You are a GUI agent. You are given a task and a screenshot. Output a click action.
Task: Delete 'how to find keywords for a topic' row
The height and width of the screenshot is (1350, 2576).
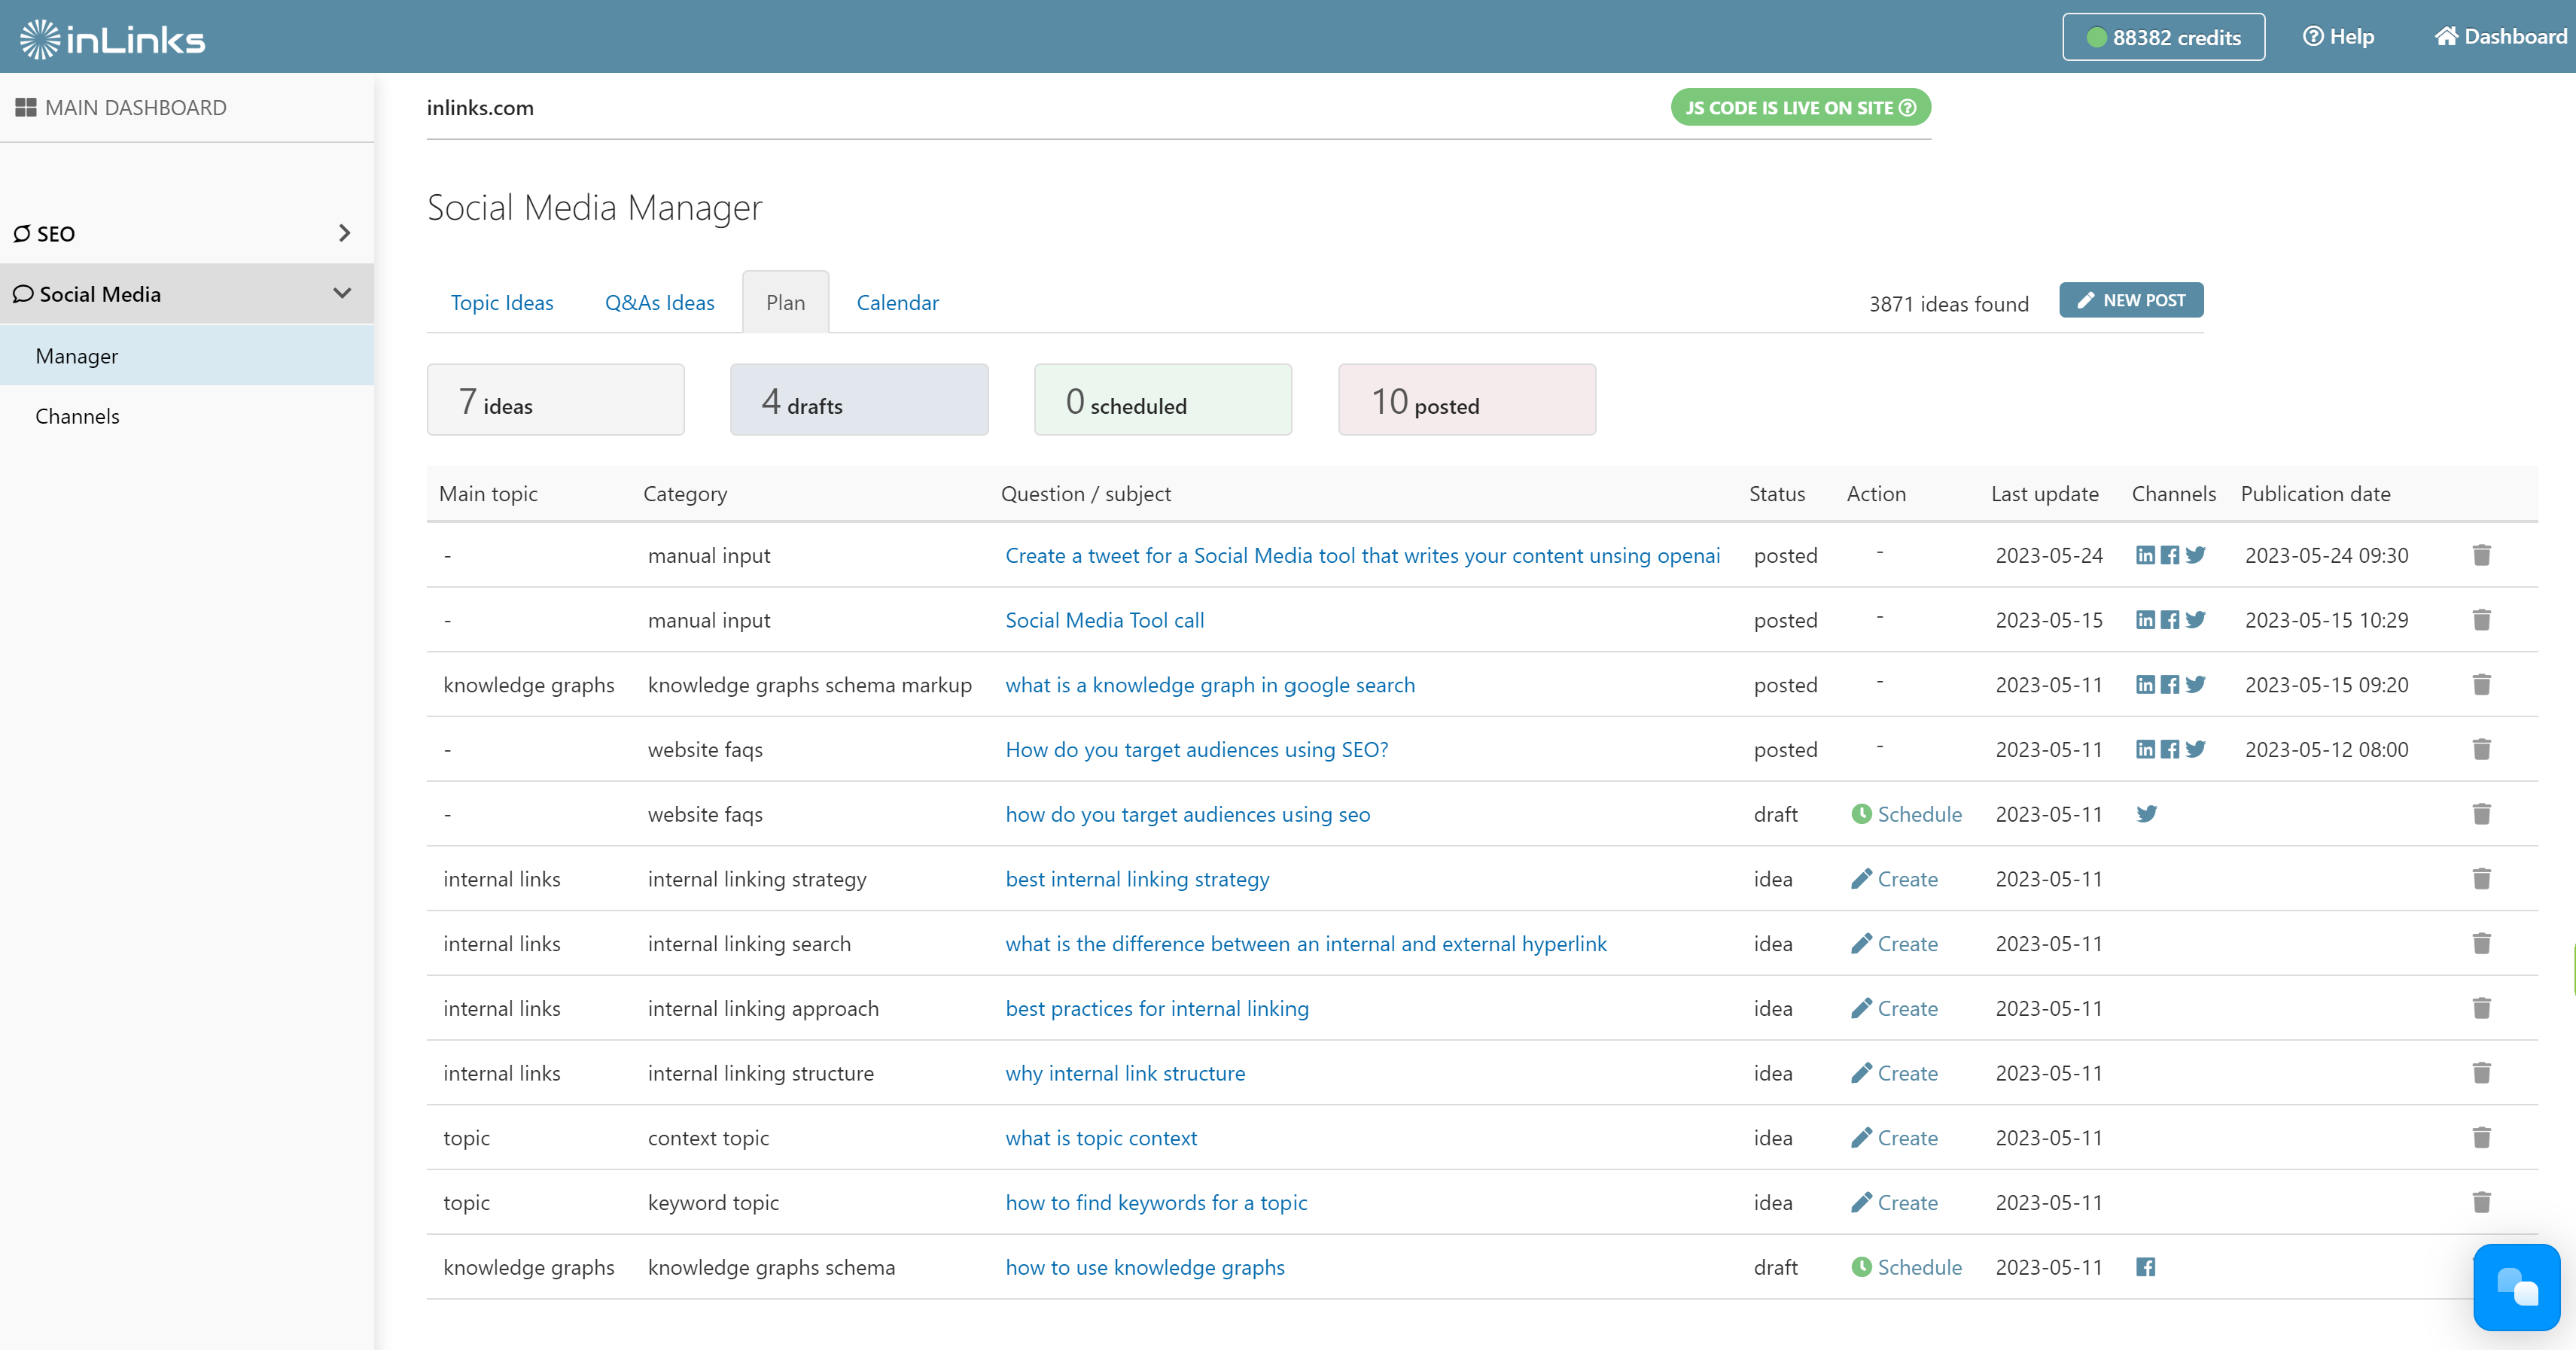[x=2481, y=1202]
